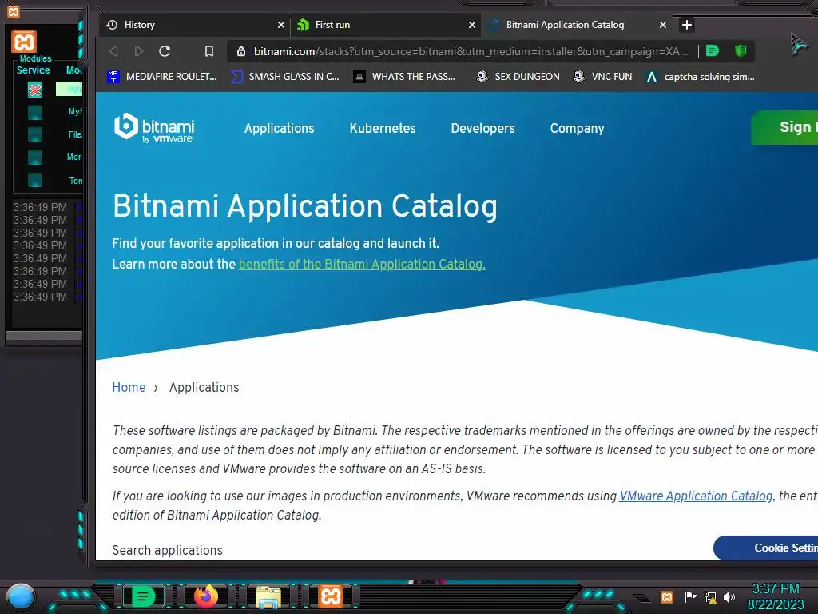818x614 pixels.
Task: Click the Home breadcrumb link
Action: (x=129, y=388)
